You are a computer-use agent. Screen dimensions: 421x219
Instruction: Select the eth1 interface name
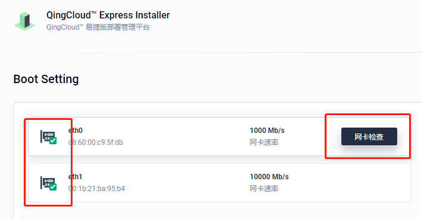pyautogui.click(x=75, y=177)
